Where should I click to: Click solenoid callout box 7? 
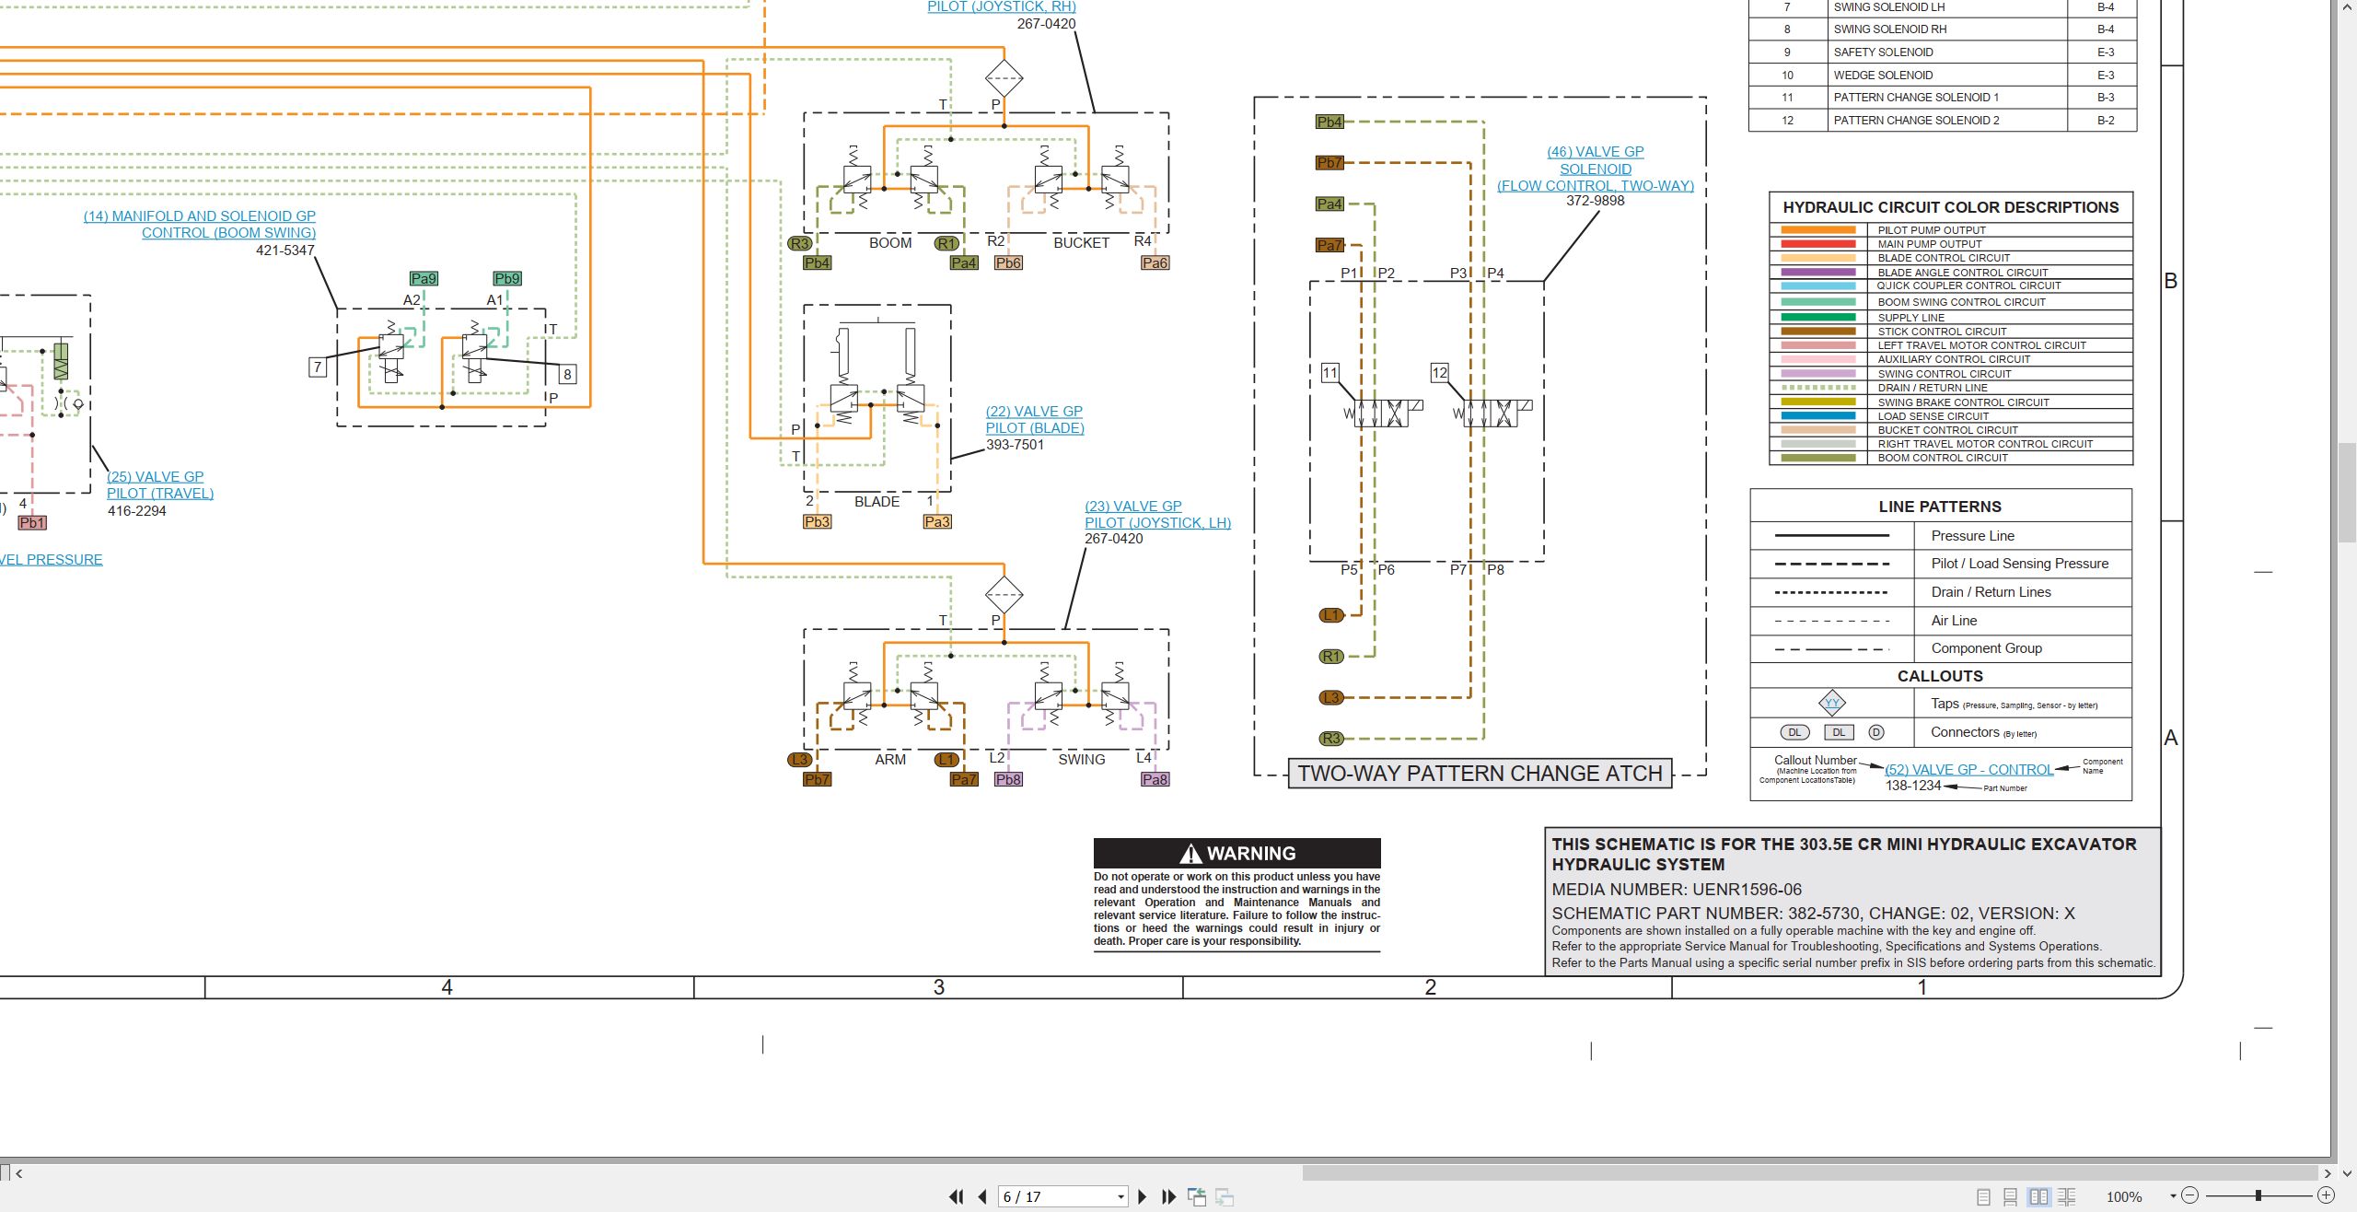[318, 367]
